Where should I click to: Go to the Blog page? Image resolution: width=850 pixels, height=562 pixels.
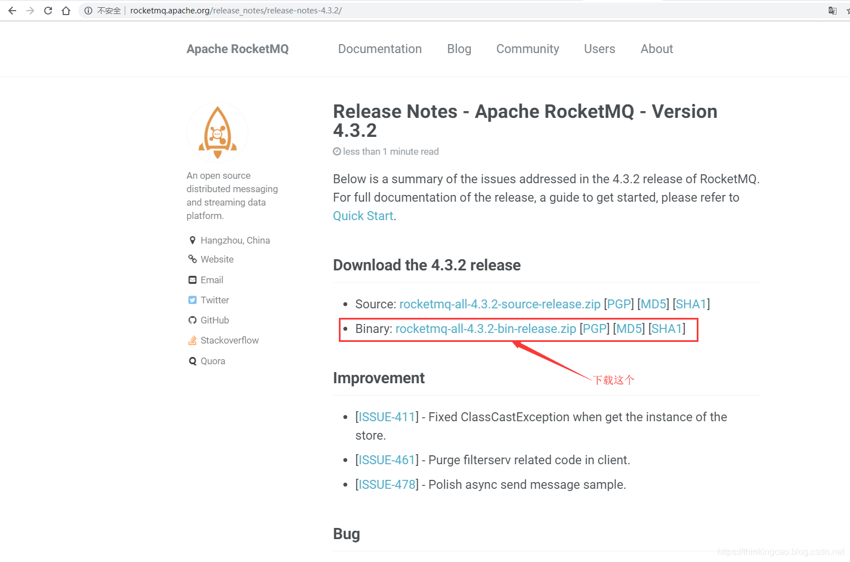pyautogui.click(x=459, y=49)
